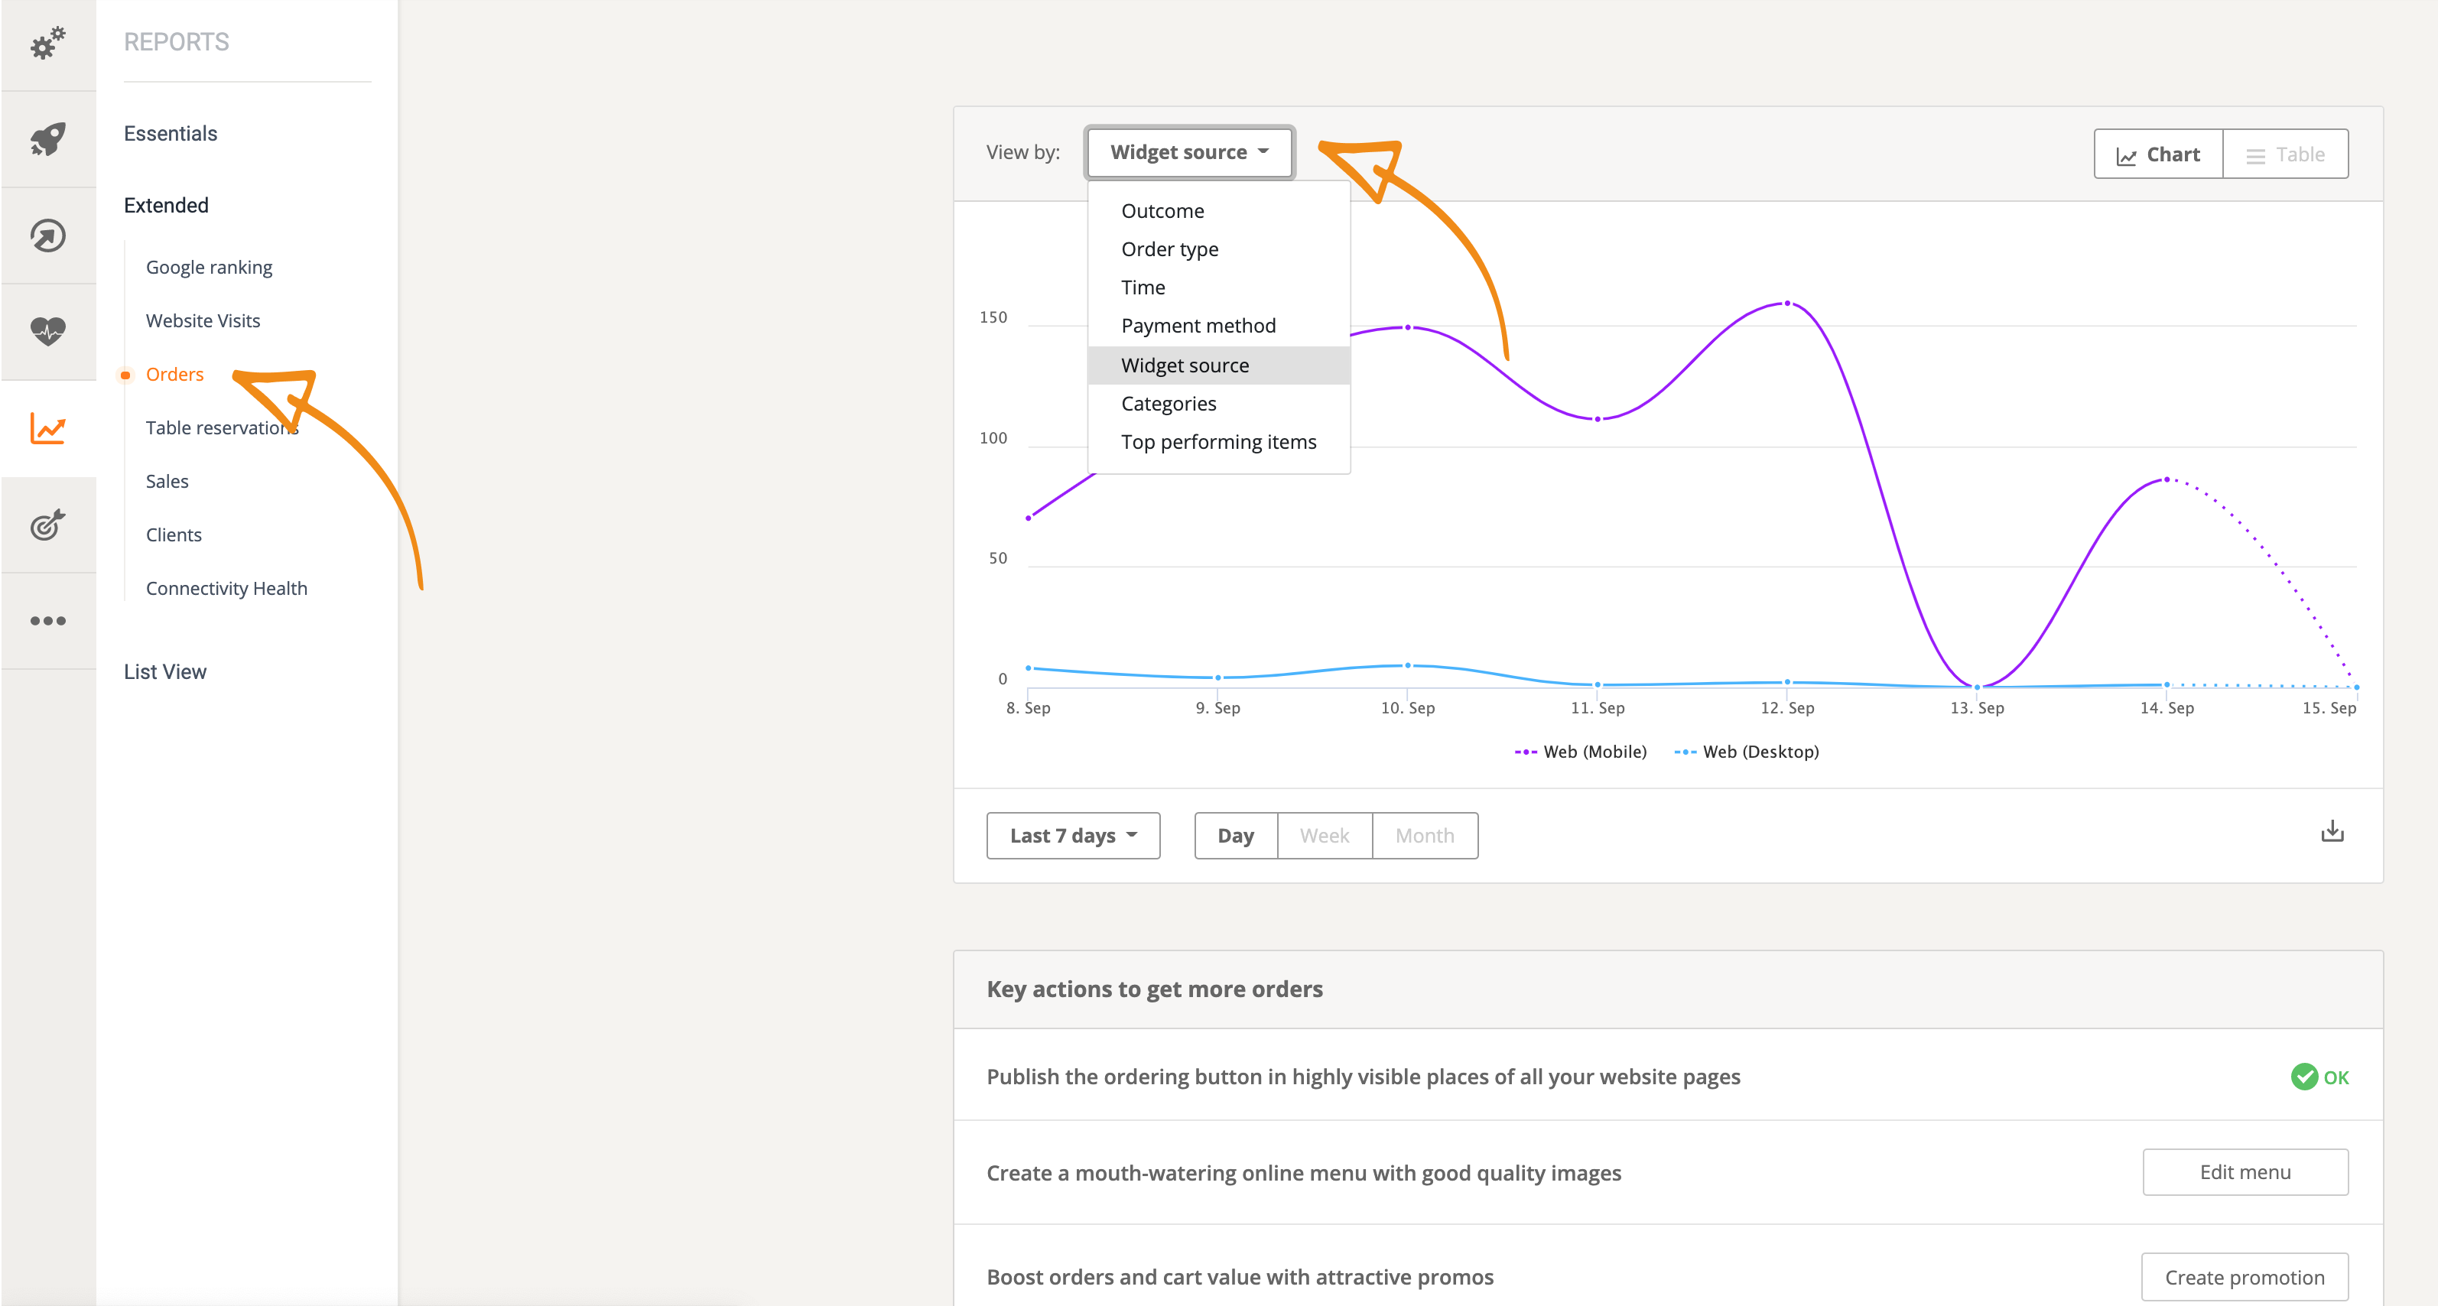Image resolution: width=2438 pixels, height=1306 pixels.
Task: Click 'Publish the ordering button' action text
Action: [1363, 1077]
